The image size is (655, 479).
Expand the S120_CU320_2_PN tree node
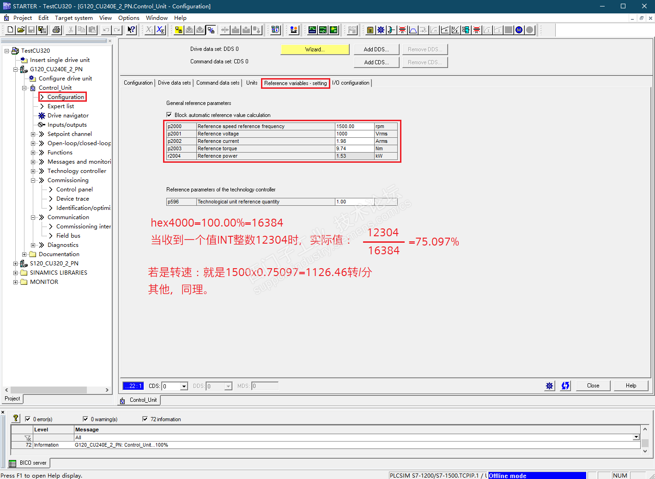[x=16, y=264]
